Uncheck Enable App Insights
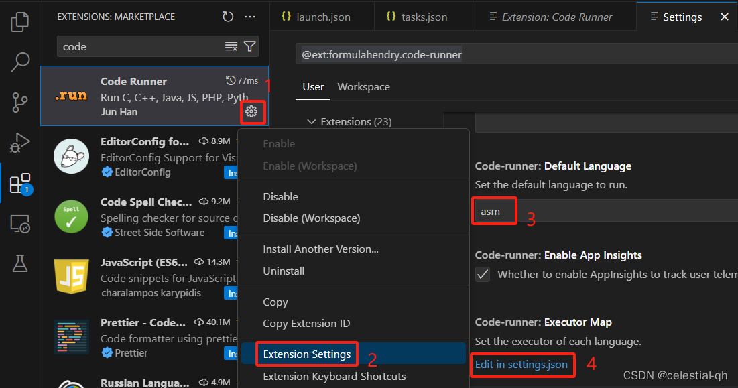 pos(483,273)
